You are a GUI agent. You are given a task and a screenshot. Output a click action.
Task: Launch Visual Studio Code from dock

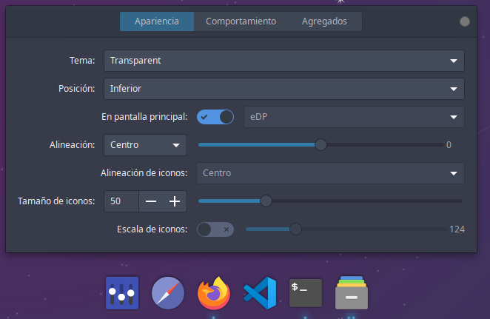click(260, 294)
